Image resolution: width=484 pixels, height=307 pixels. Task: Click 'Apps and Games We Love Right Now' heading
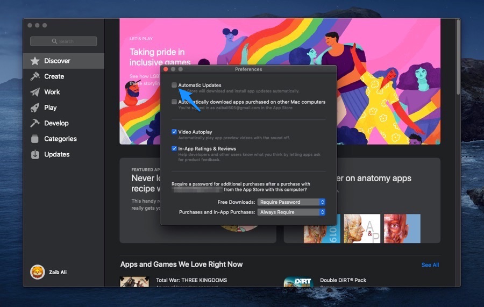coord(182,265)
